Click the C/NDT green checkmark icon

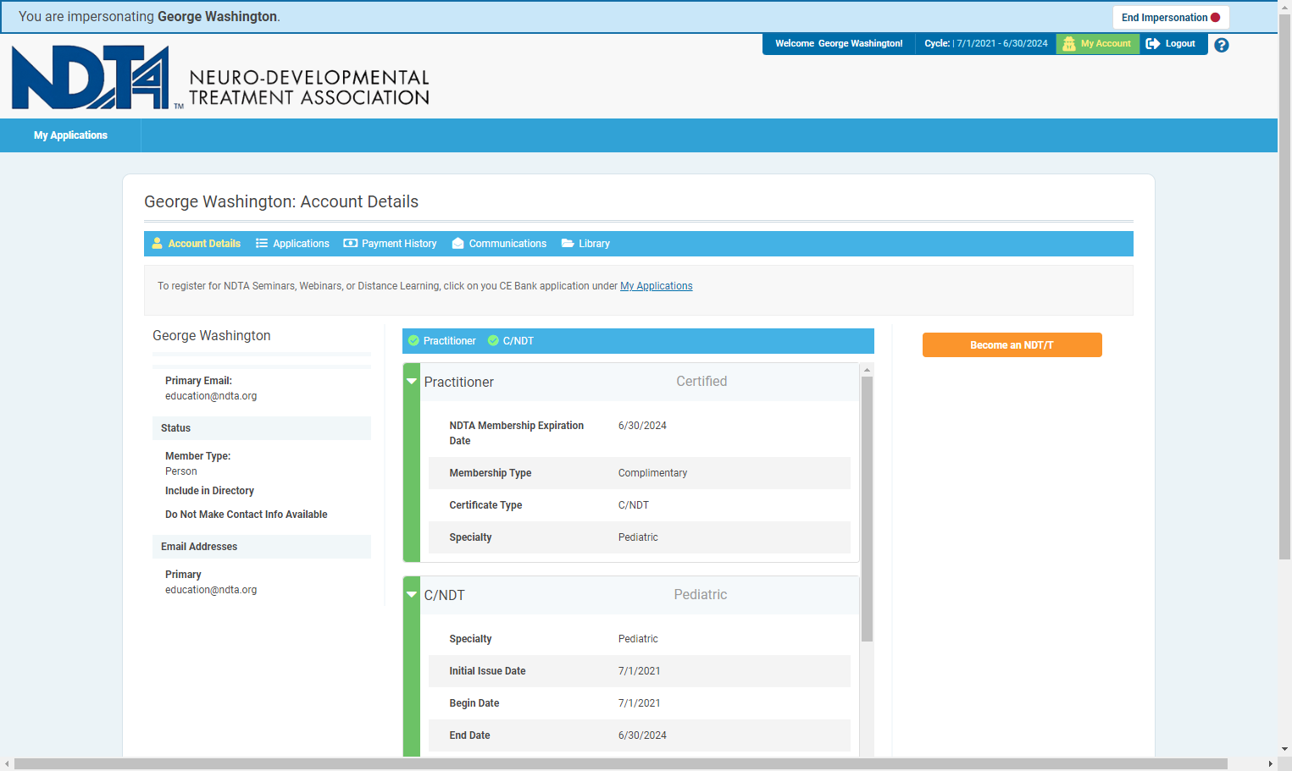click(493, 340)
